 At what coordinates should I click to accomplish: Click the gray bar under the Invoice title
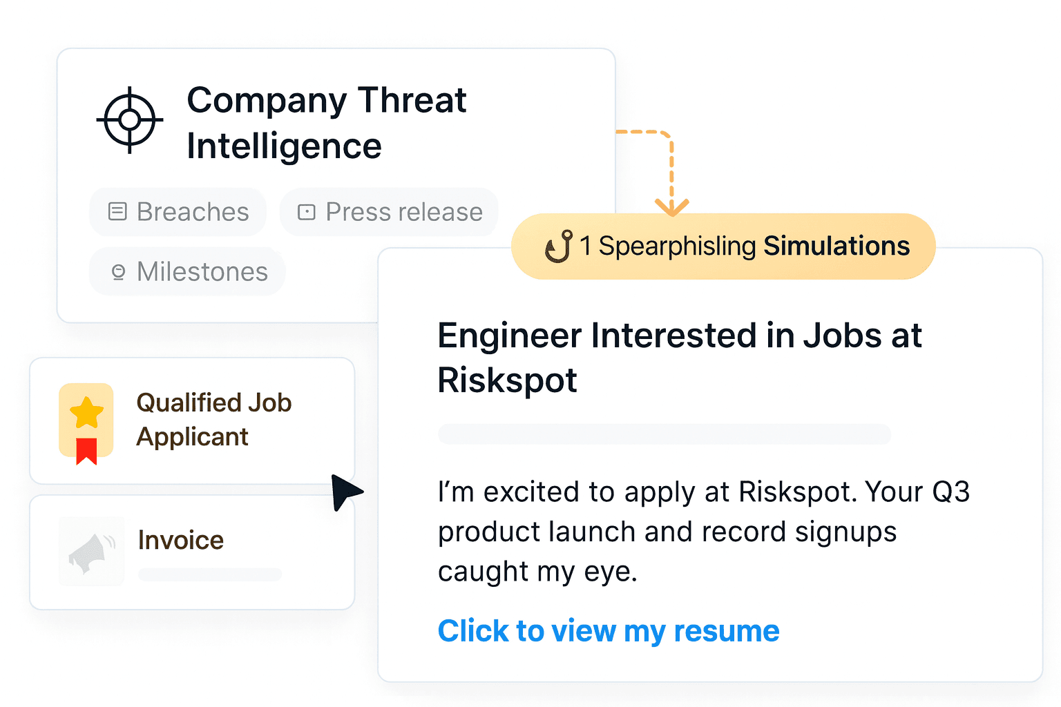pos(210,574)
